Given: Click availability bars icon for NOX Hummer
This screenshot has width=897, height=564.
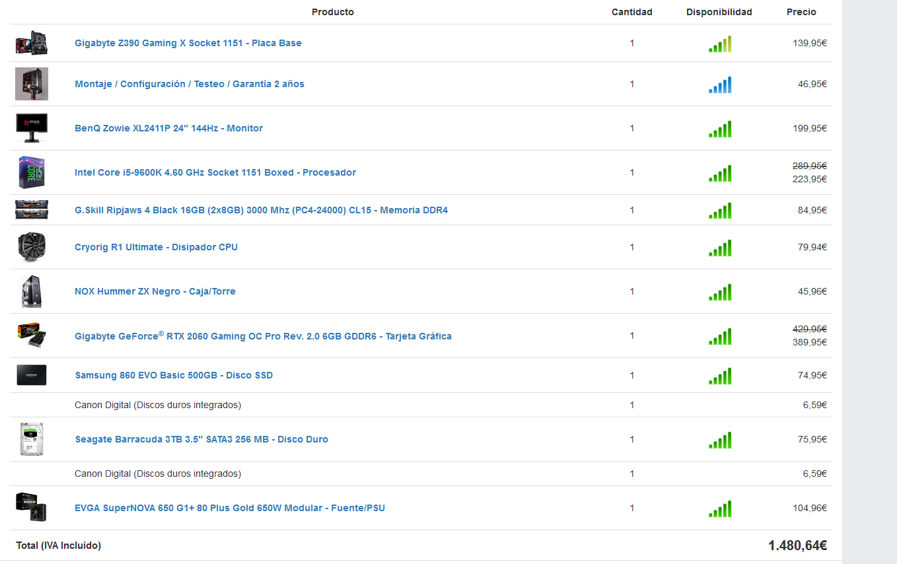Looking at the screenshot, I should click(x=720, y=293).
